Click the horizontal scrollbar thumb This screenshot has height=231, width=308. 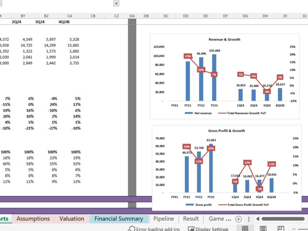pos(283,219)
